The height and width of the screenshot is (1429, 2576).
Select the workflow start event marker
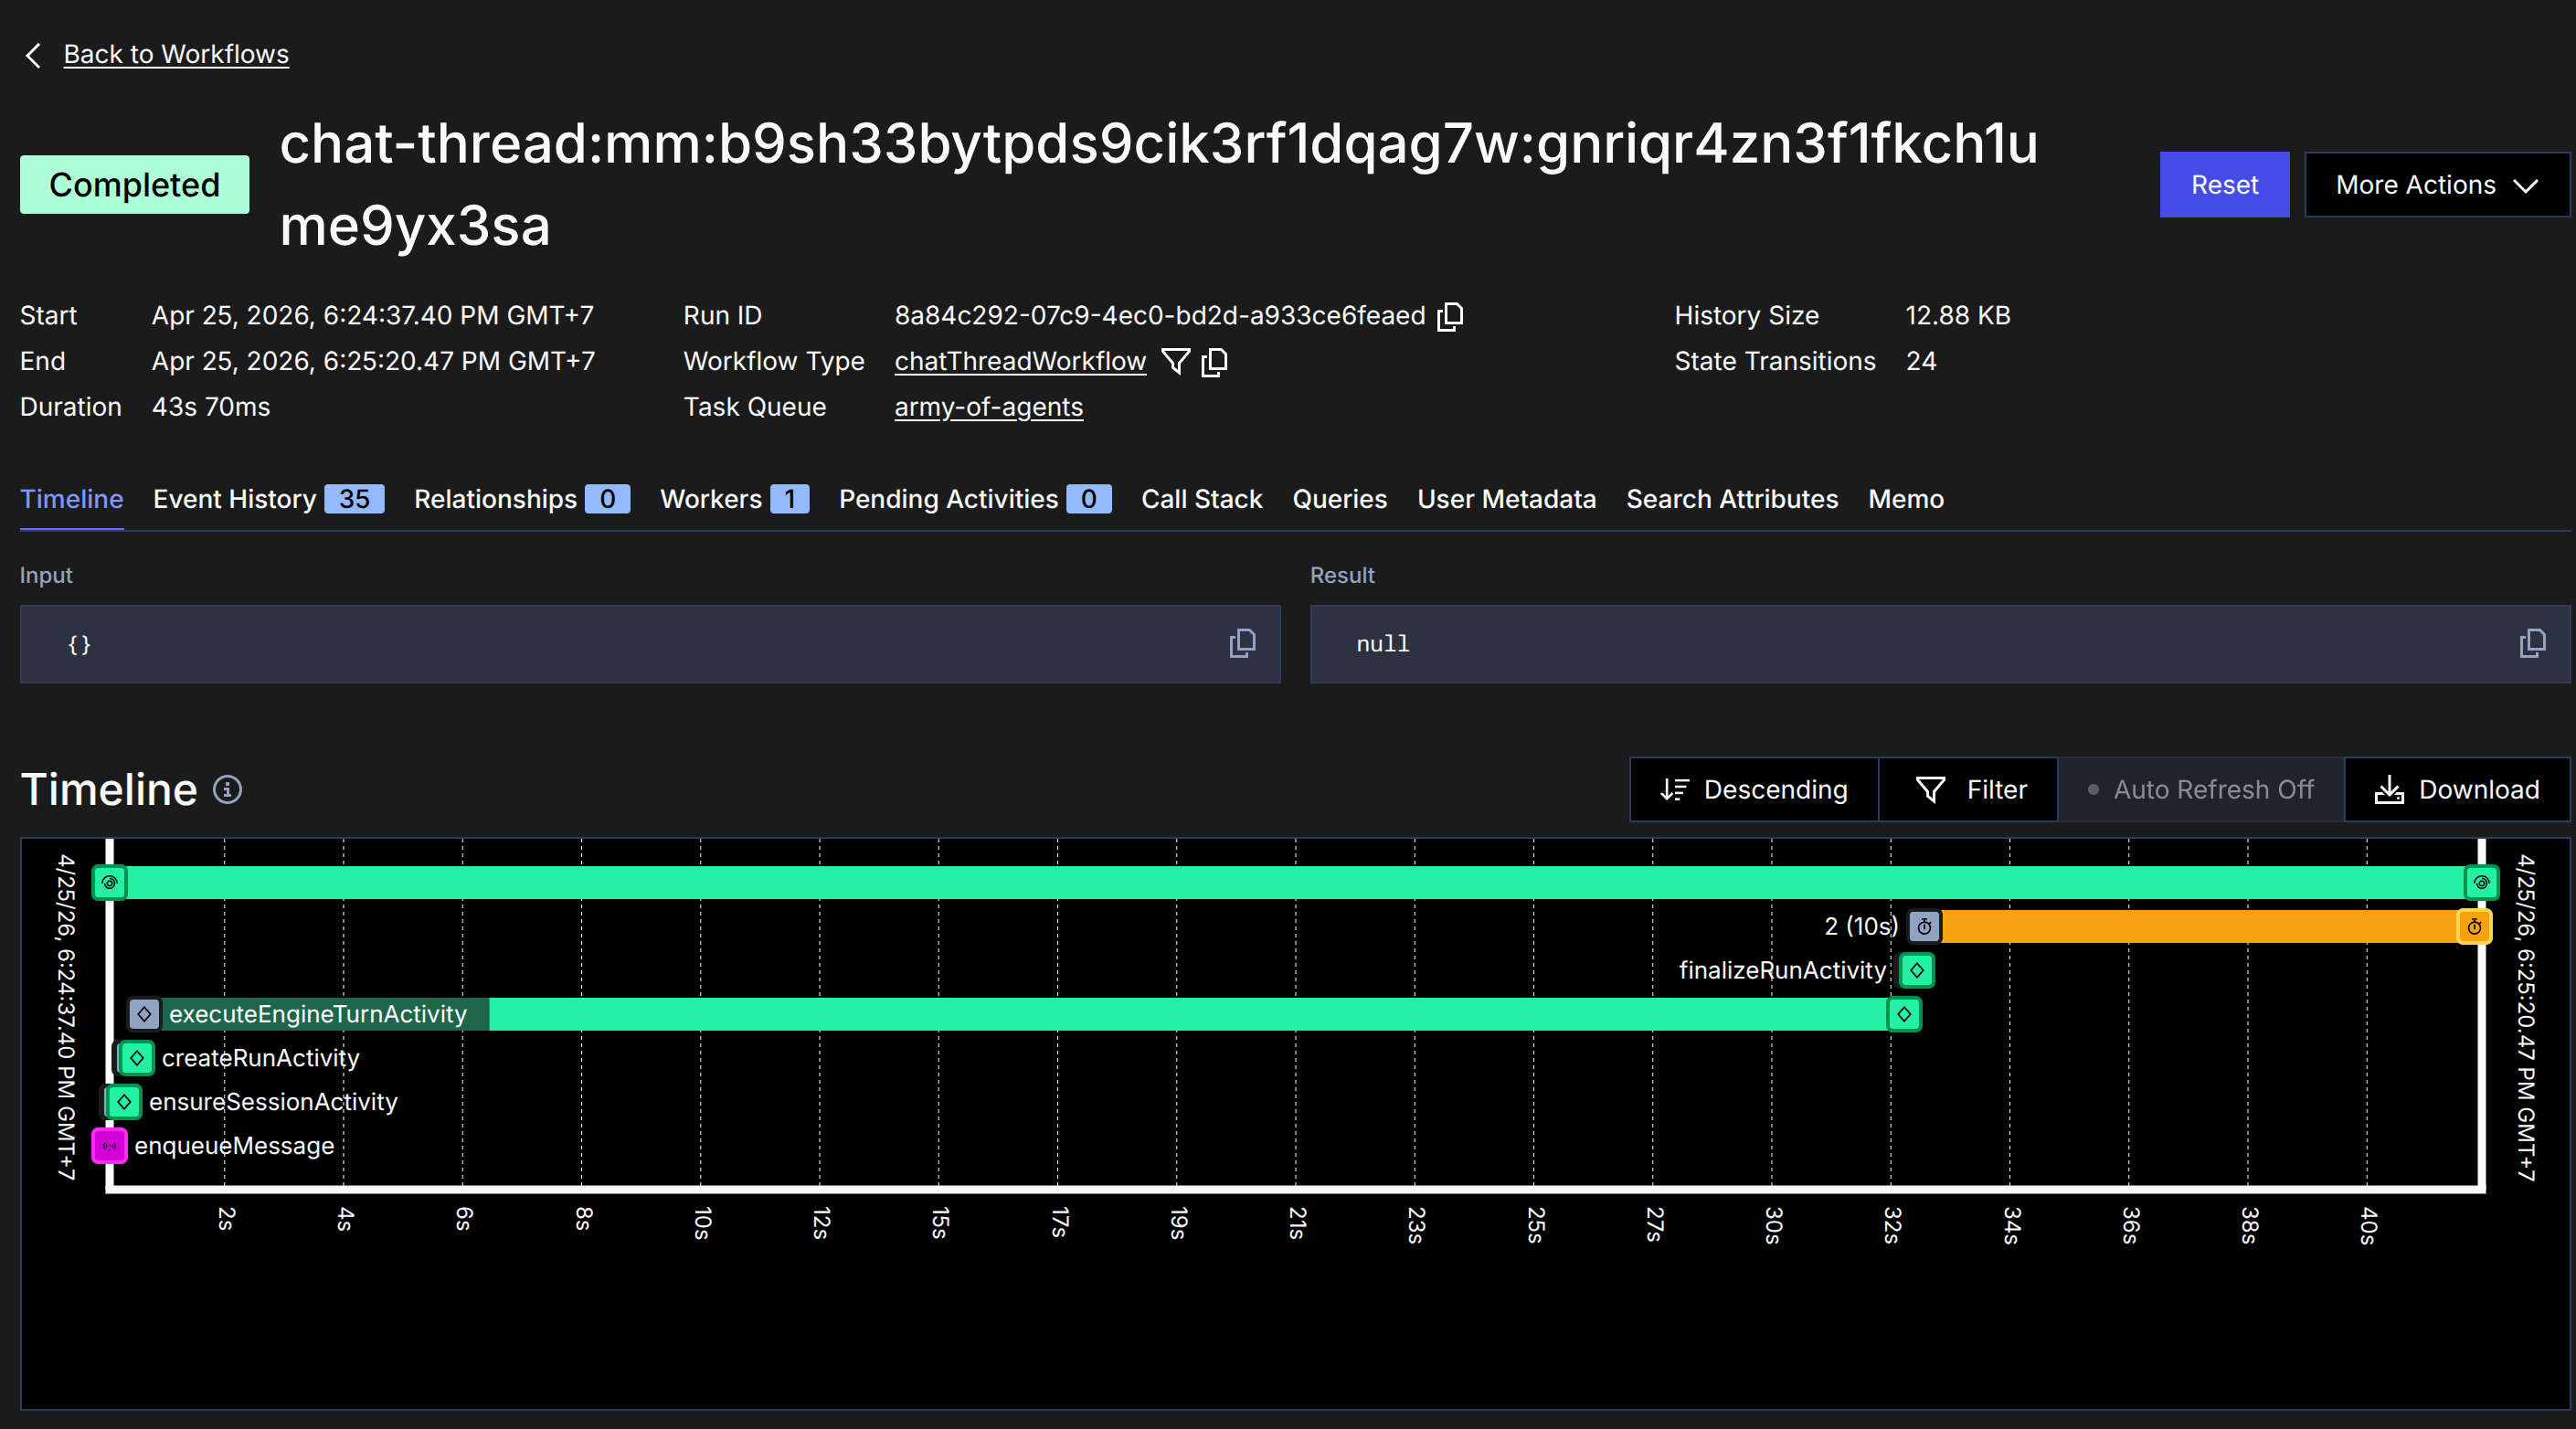tap(110, 882)
